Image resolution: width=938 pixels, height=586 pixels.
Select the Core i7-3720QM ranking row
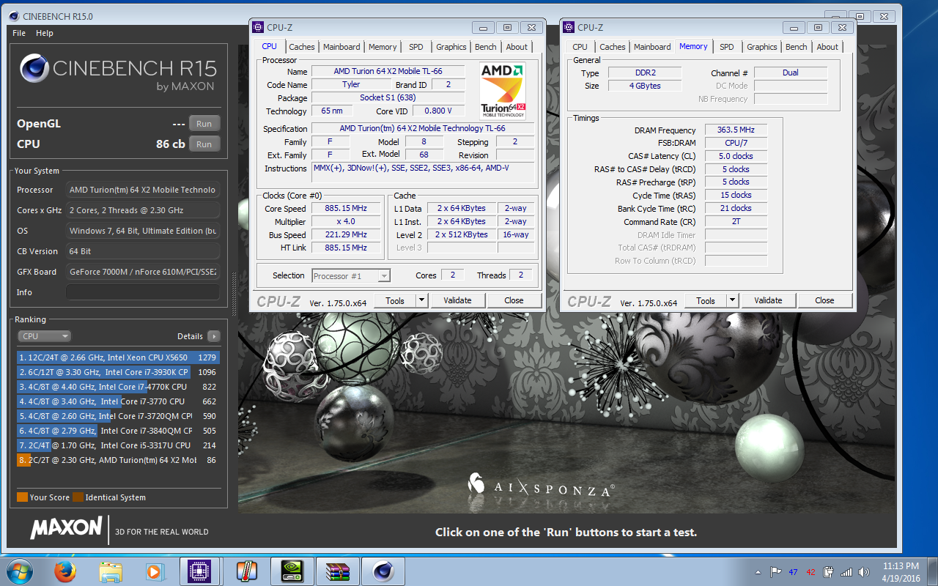118,416
